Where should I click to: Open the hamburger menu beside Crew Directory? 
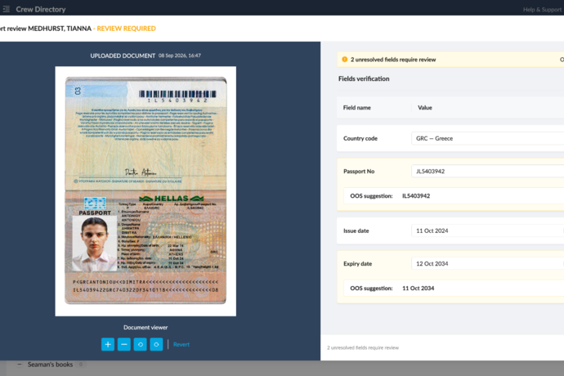click(x=6, y=9)
